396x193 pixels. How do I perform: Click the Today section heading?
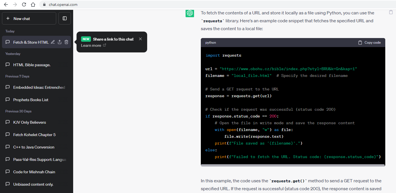(10, 31)
